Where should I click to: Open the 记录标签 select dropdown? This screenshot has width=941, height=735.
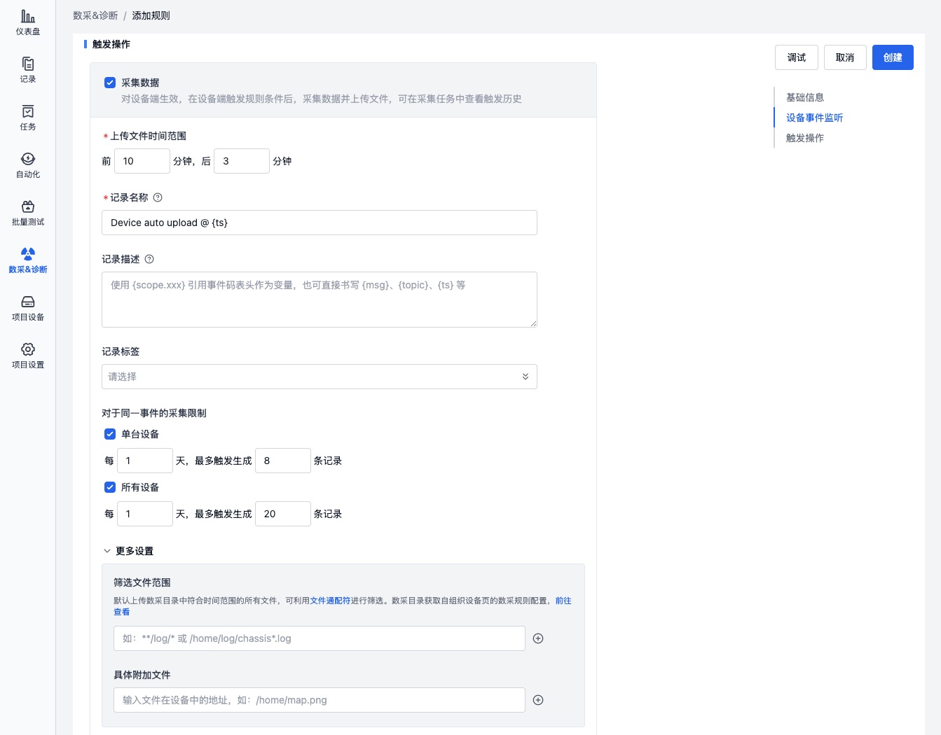(x=320, y=377)
